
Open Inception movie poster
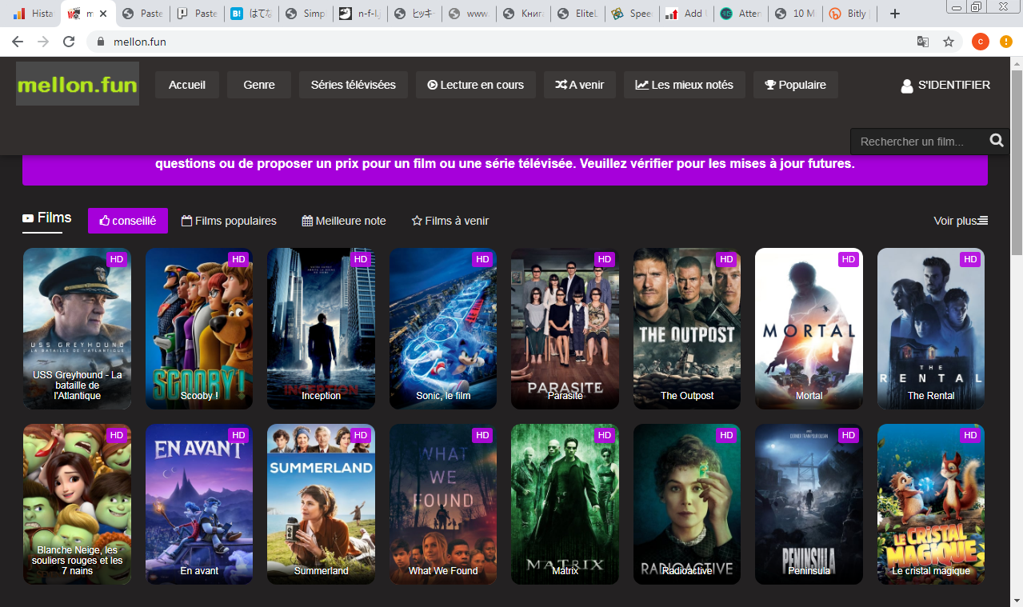[x=321, y=329]
